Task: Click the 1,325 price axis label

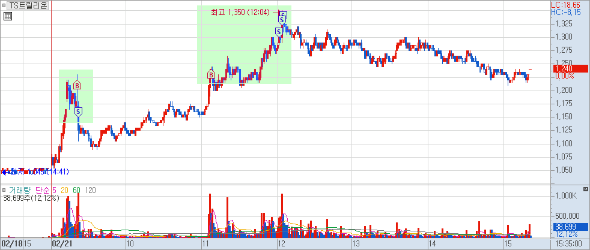Action: pyautogui.click(x=564, y=23)
